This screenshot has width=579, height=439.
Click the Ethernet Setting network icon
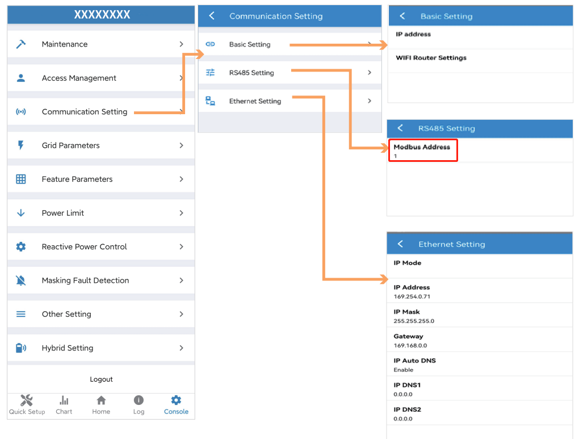coord(211,101)
